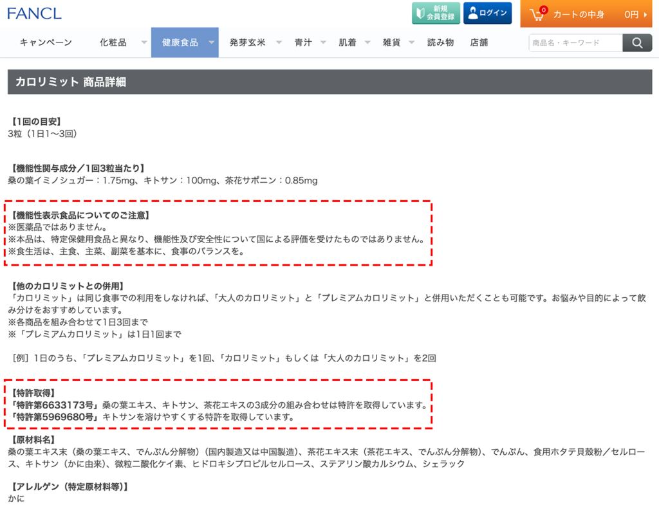This screenshot has height=523, width=659.
Task: Click the person icon on ログイン
Action: click(473, 13)
